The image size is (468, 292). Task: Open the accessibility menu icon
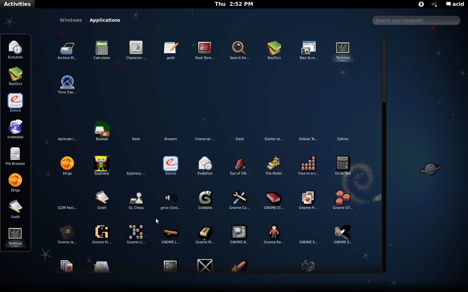coord(421,4)
